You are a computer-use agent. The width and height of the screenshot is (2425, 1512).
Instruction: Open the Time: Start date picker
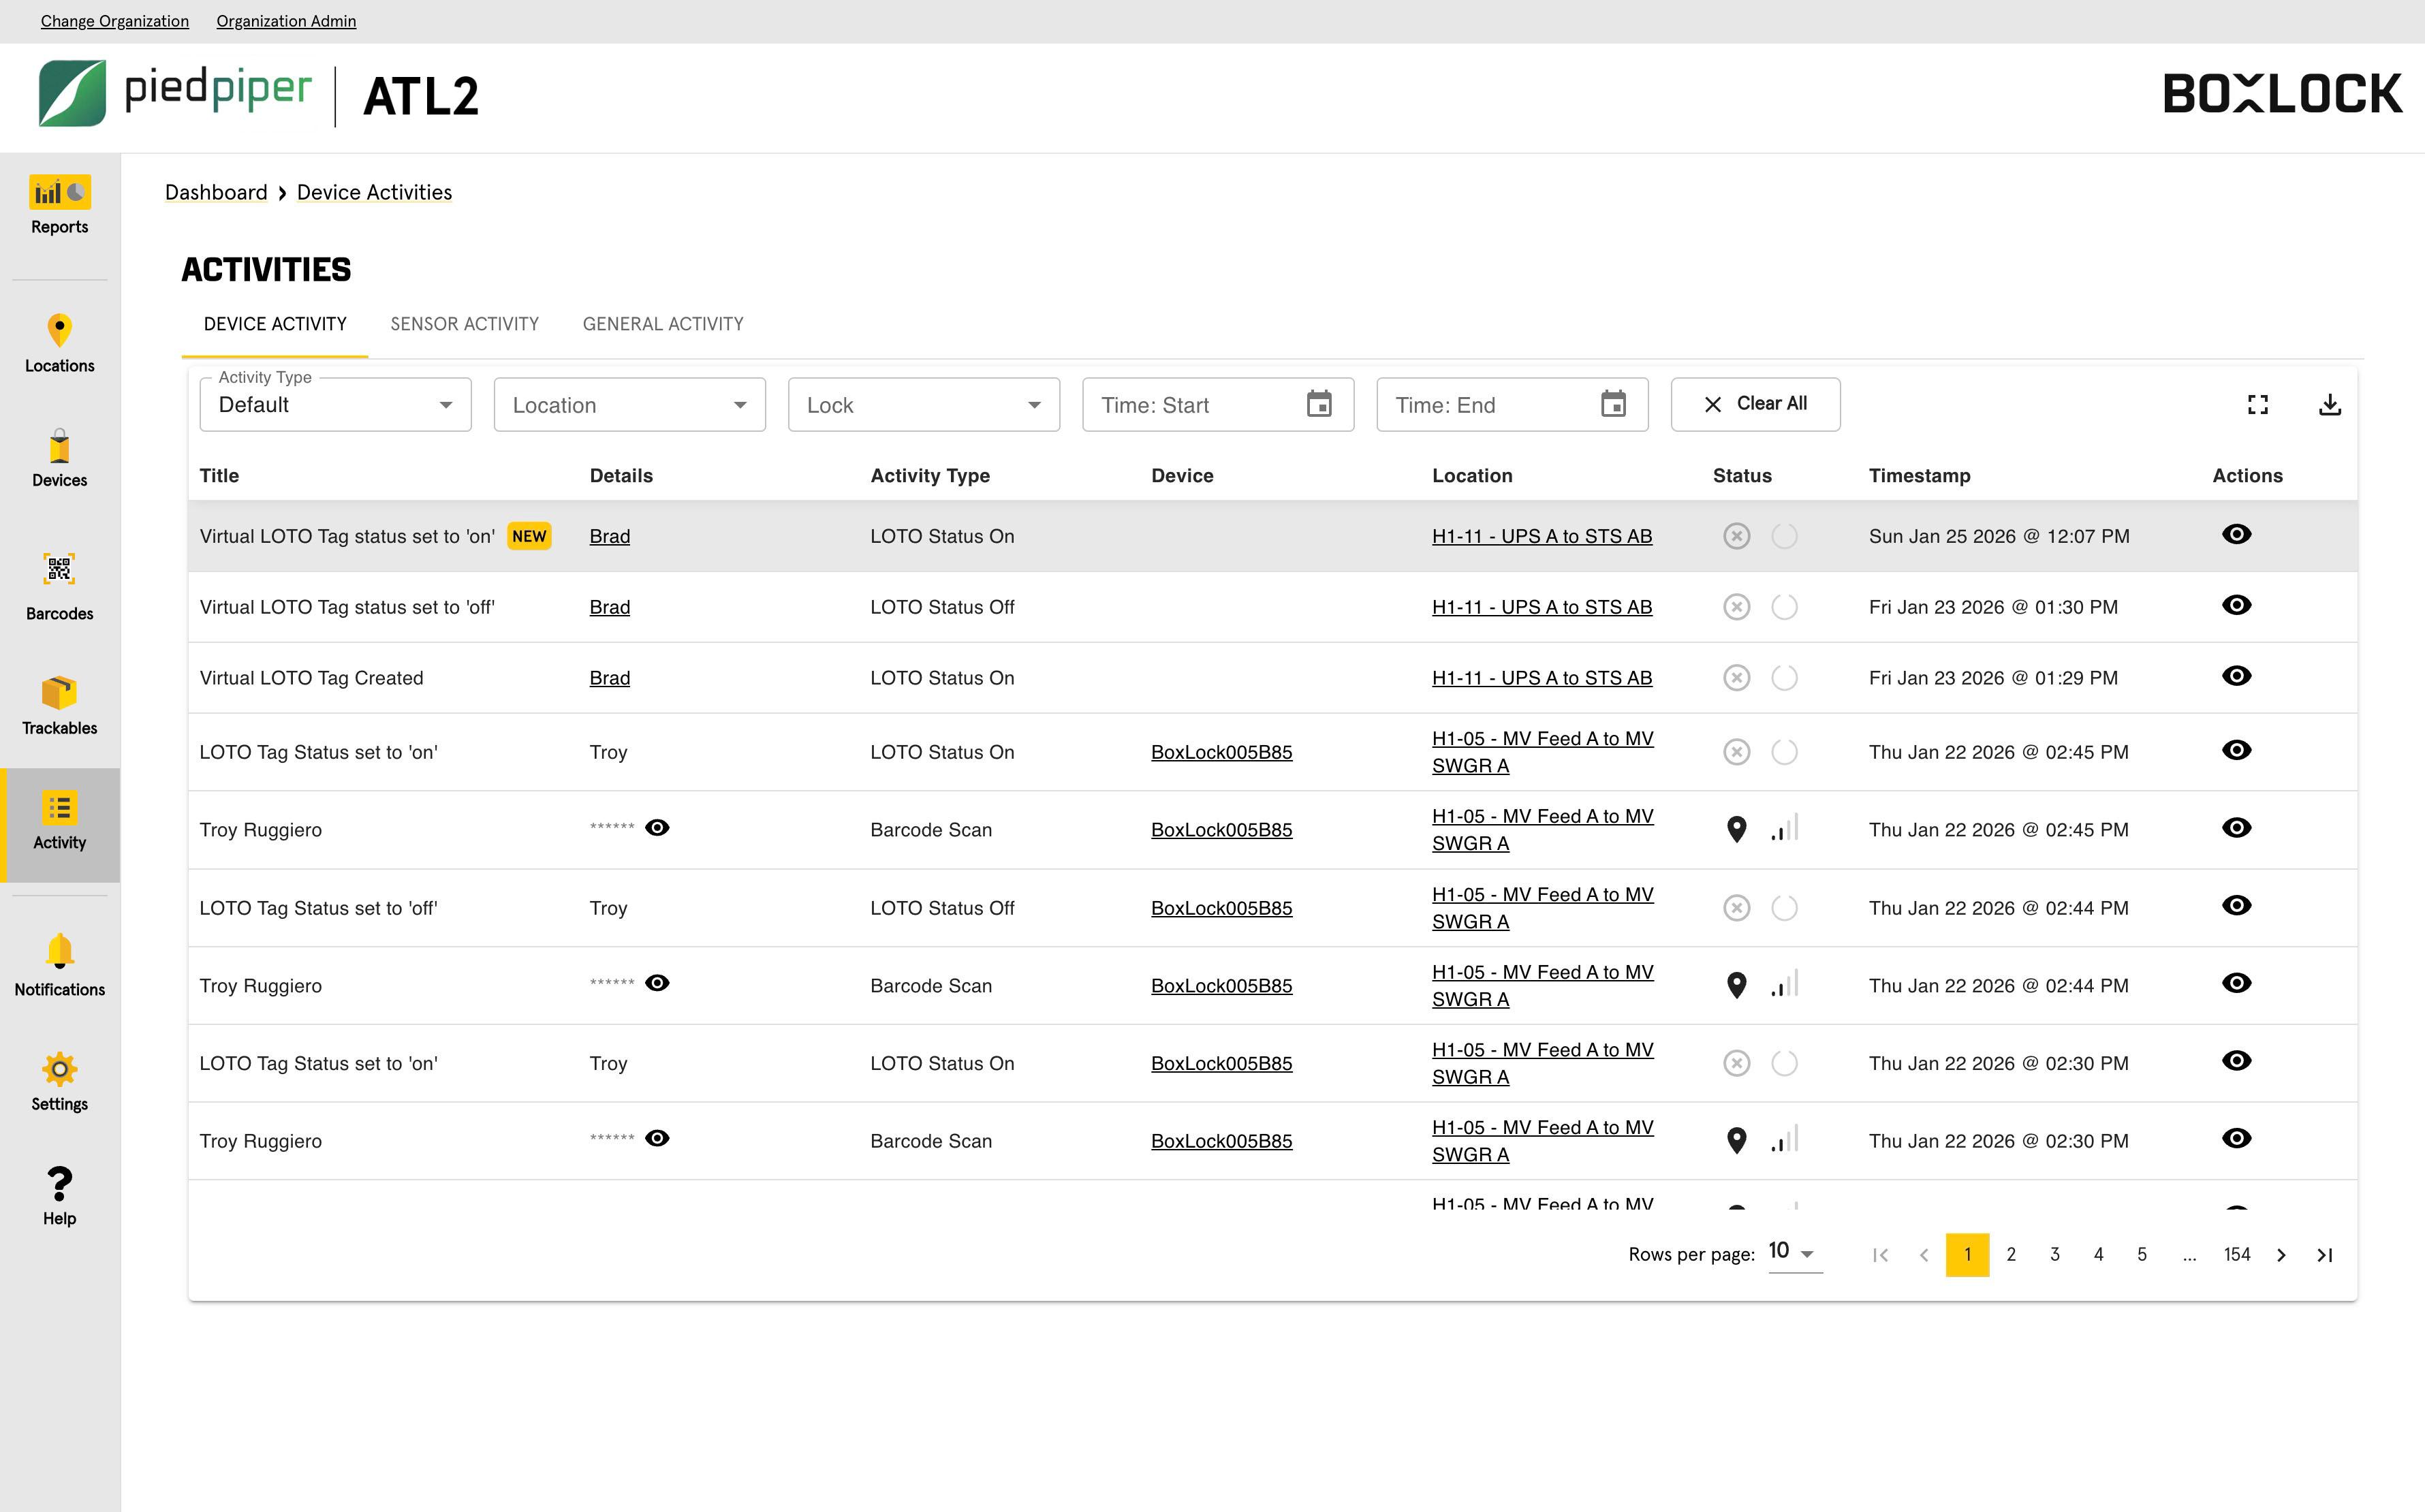click(1319, 404)
